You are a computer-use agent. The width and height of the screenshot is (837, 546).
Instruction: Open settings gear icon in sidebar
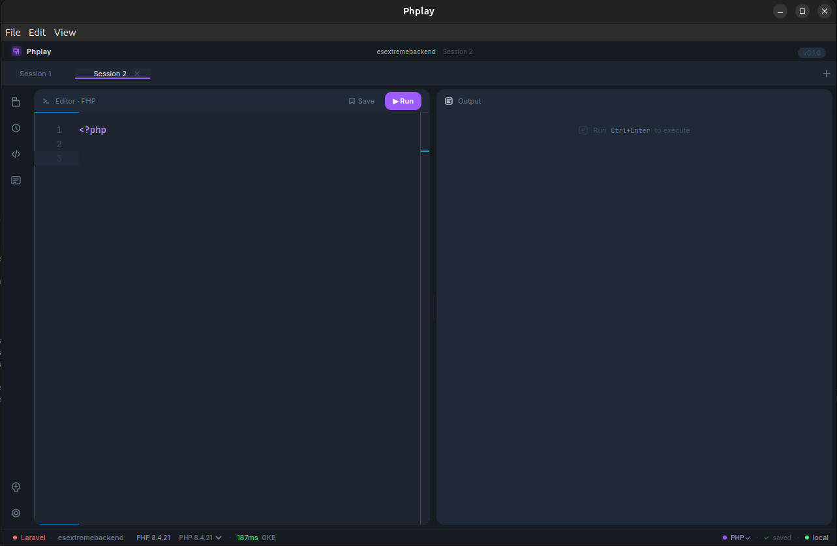16,513
